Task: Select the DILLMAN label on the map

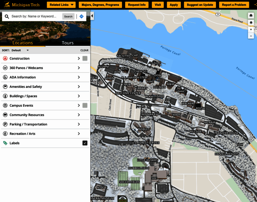Action: click(159, 87)
